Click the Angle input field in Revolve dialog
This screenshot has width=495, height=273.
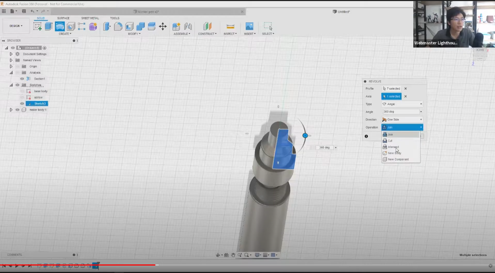point(401,112)
